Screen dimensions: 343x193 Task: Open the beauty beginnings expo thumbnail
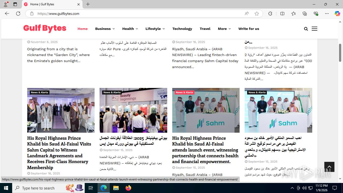pos(133,110)
